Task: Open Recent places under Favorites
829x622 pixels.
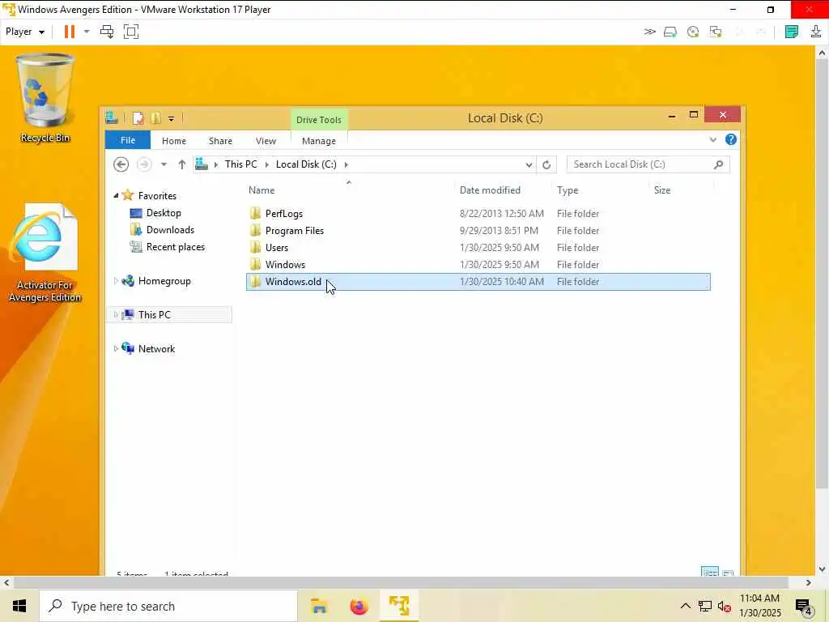Action: pos(176,246)
